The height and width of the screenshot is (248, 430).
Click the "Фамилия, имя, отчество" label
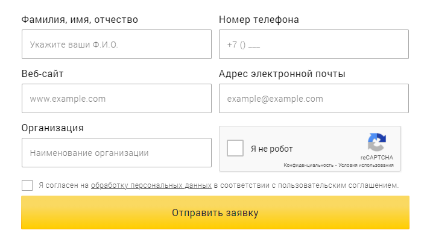(80, 20)
